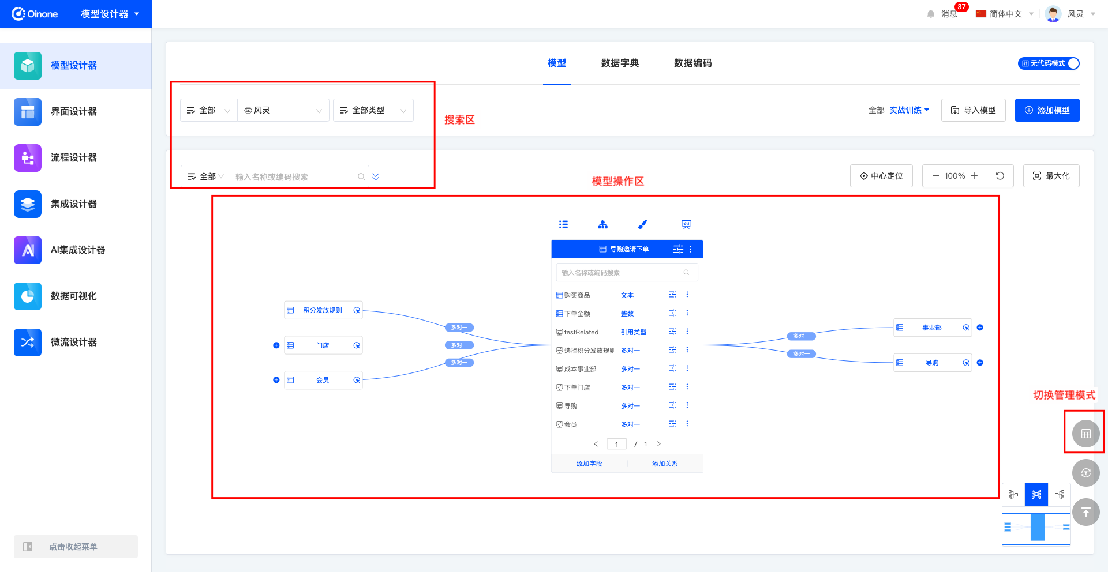Click the list view icon above the model card

pos(563,224)
